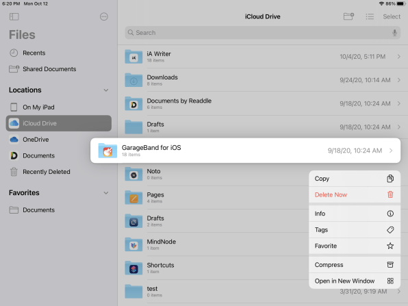This screenshot has width=408, height=306.
Task: Collapse the Favorites section chevron
Action: tap(106, 193)
